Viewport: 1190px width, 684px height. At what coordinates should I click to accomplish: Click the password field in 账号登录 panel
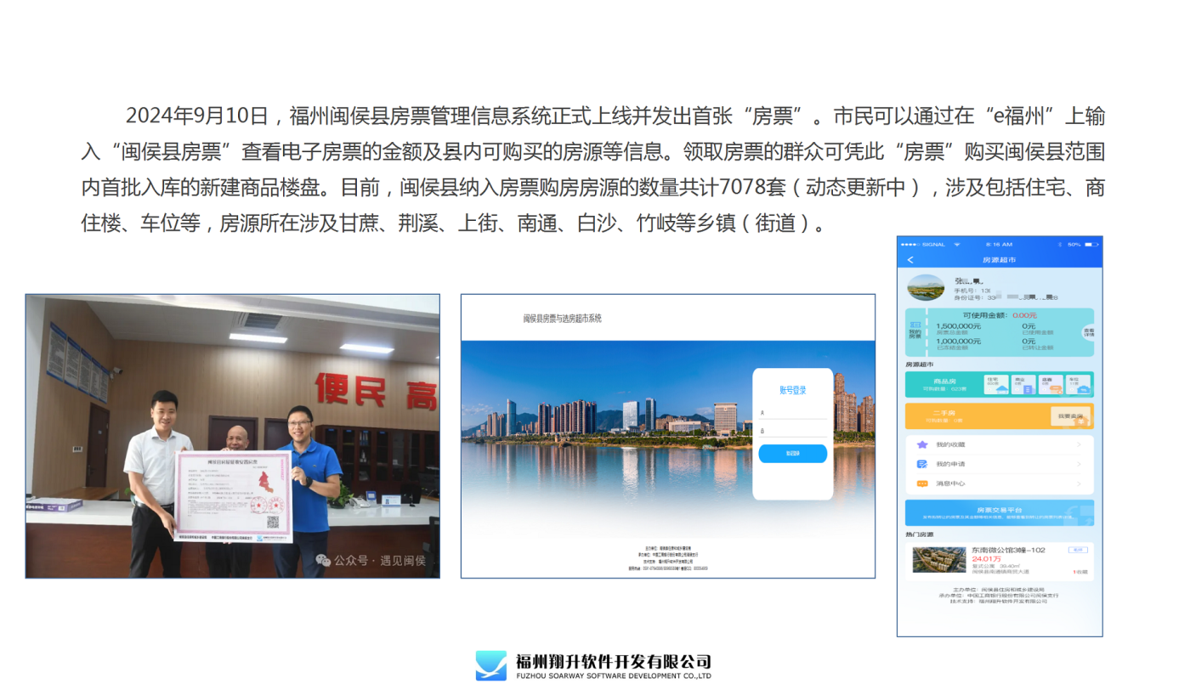pyautogui.click(x=792, y=432)
